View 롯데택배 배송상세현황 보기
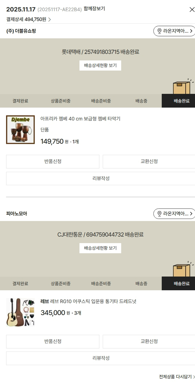The width and height of the screenshot is (195, 386). point(100,66)
